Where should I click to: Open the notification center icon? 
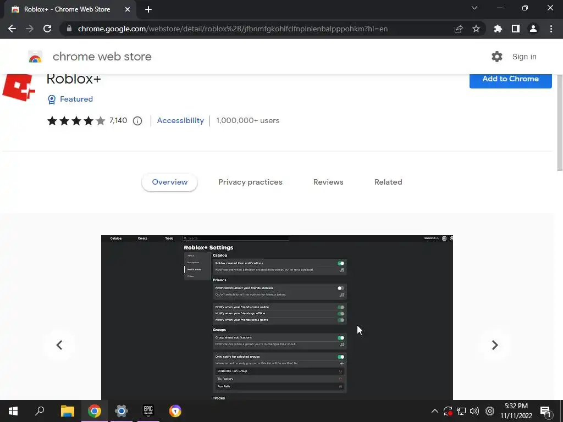[546, 412]
